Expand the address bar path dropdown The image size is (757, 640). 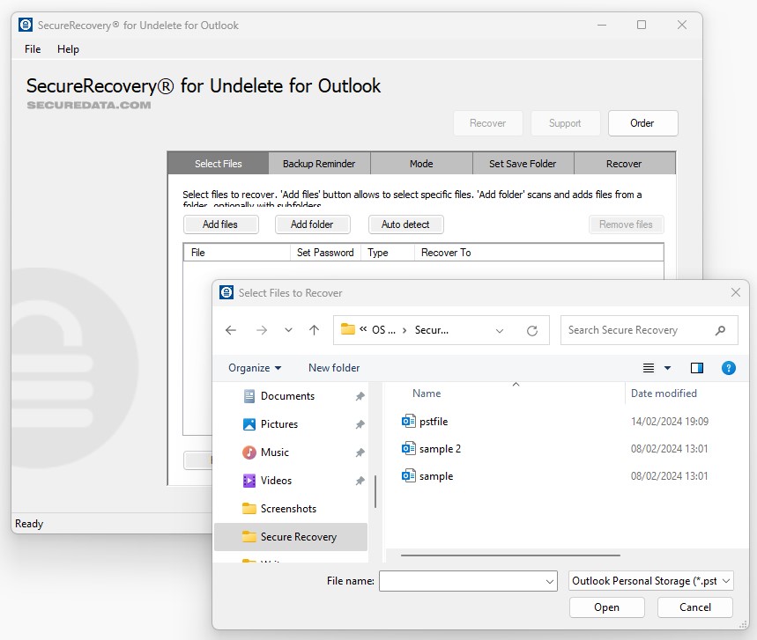500,331
